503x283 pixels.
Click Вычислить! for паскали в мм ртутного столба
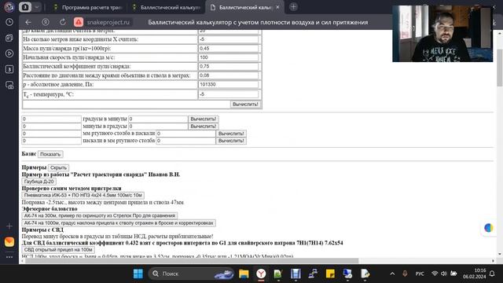[x=231, y=141]
